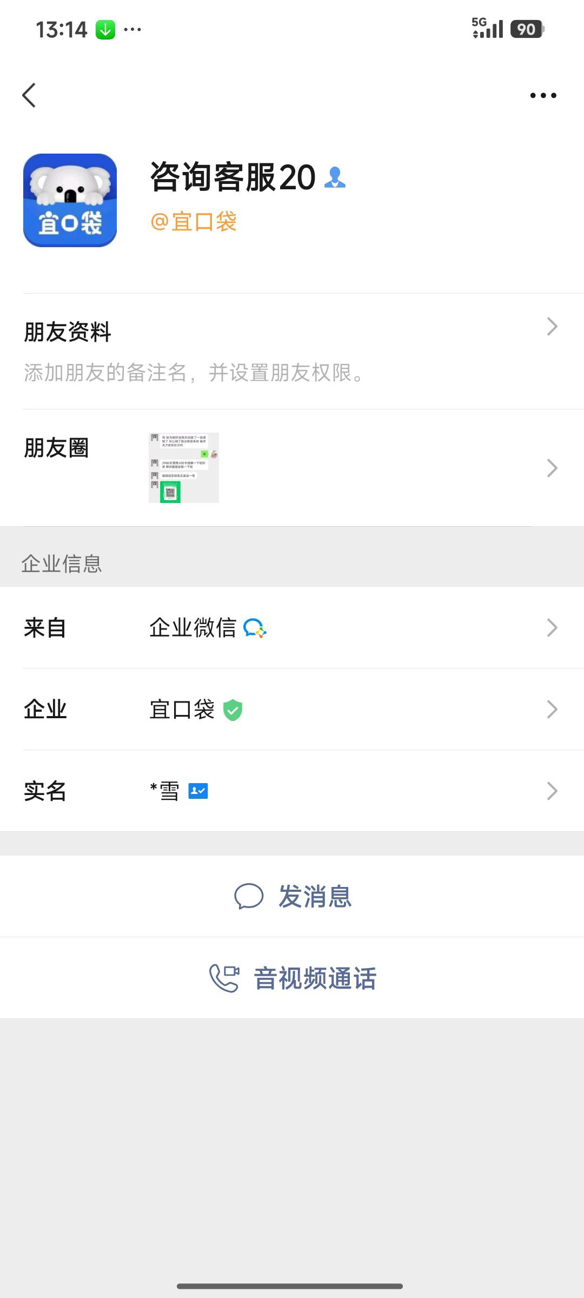Expand the 朋友圈 row chevron

pyautogui.click(x=552, y=468)
